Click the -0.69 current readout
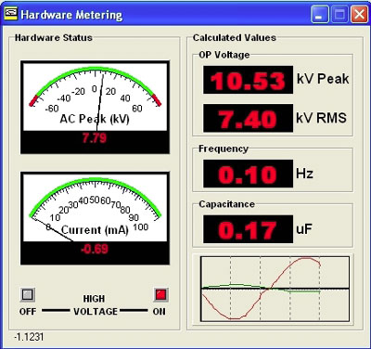Screen dimensions: 371x349 pos(95,249)
